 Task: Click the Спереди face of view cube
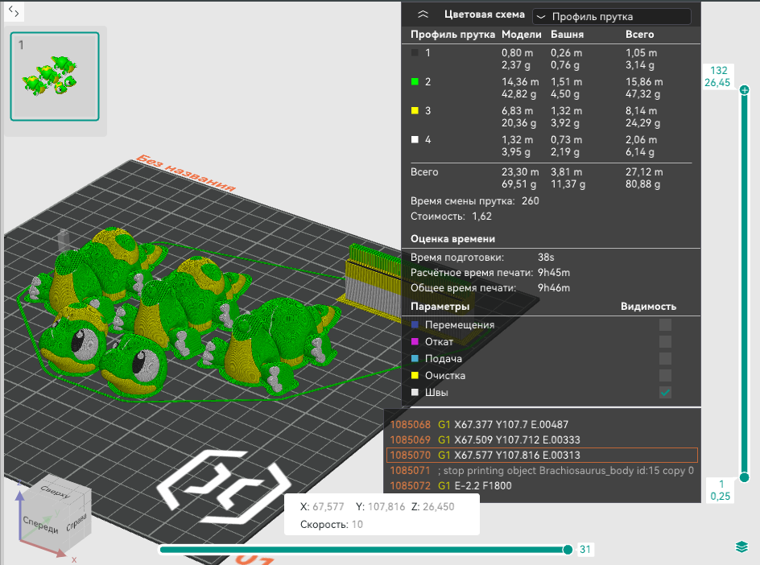click(x=41, y=525)
